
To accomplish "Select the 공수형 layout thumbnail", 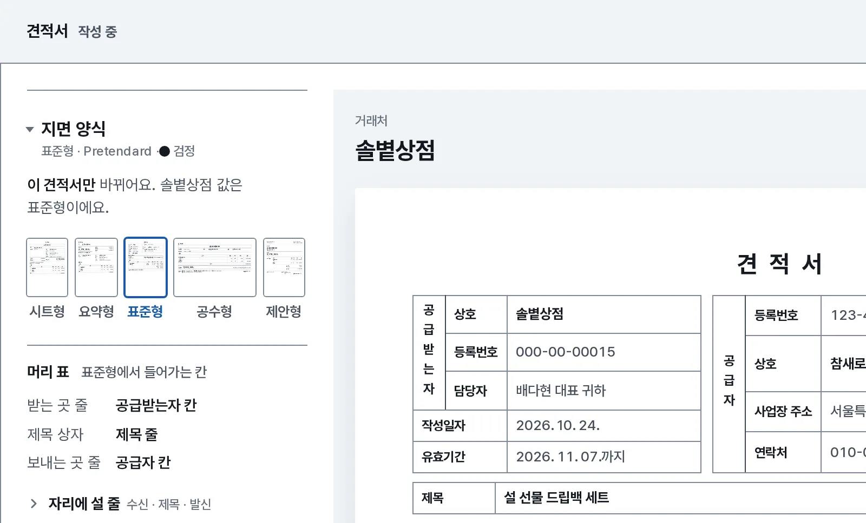I will pyautogui.click(x=215, y=267).
